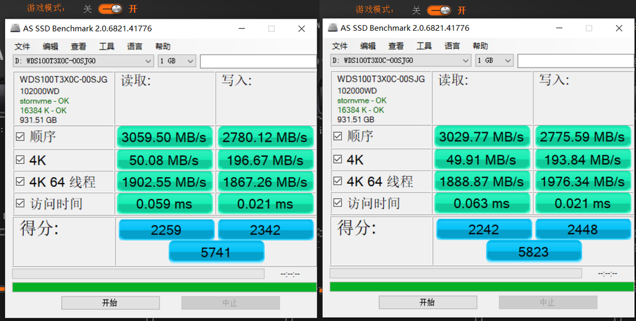This screenshot has height=321, width=636.
Task: Open 文件 menu in left window
Action: (x=22, y=46)
